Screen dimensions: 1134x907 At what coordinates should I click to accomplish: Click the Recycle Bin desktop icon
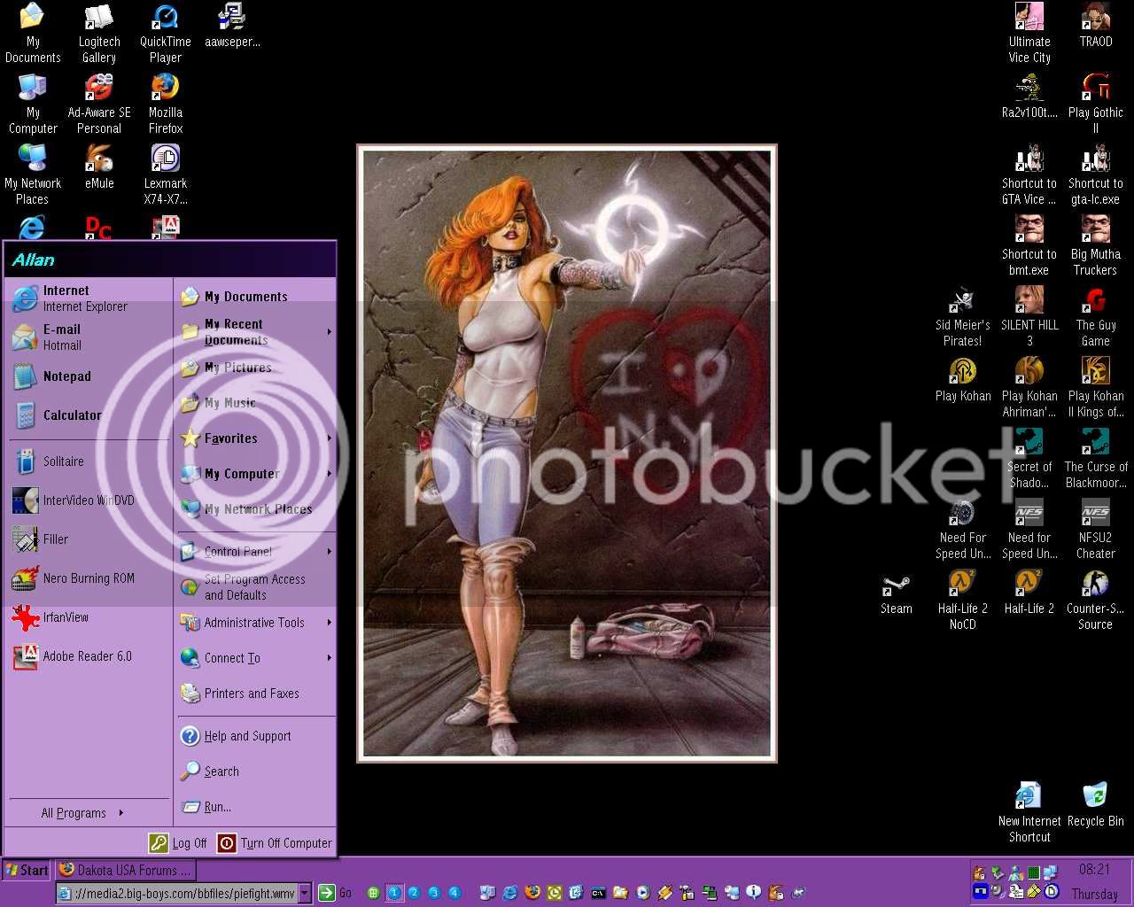pos(1096,805)
